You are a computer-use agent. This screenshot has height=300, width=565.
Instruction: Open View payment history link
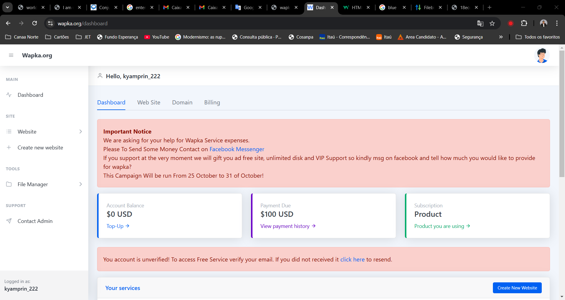(288, 226)
